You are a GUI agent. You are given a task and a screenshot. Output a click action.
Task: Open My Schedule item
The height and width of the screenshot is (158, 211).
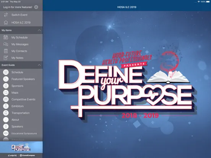21,37
